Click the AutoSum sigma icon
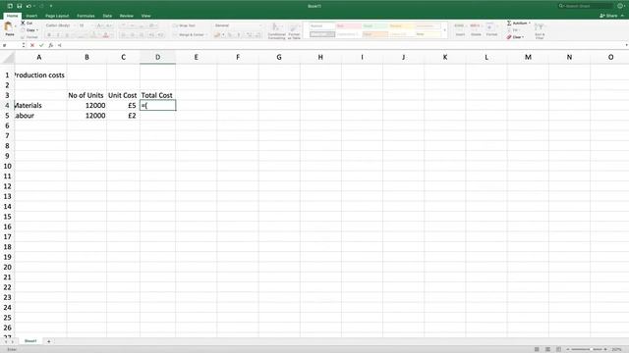Viewport: 629px width, 353px height. 509,24
